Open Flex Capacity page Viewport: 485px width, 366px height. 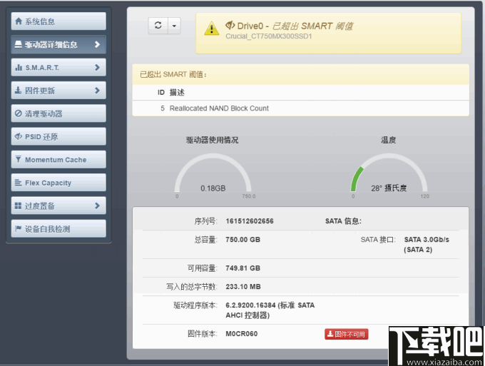pyautogui.click(x=58, y=183)
